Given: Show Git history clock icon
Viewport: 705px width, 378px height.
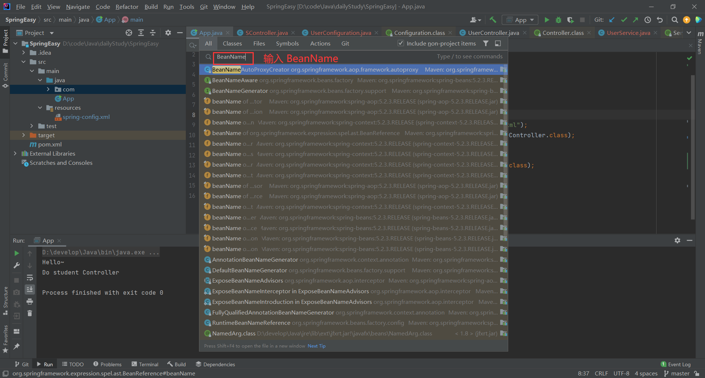Looking at the screenshot, I should pos(648,20).
